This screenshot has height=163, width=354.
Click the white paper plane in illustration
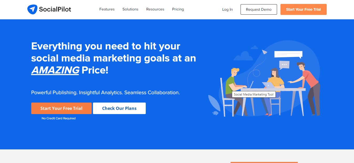(x=264, y=52)
